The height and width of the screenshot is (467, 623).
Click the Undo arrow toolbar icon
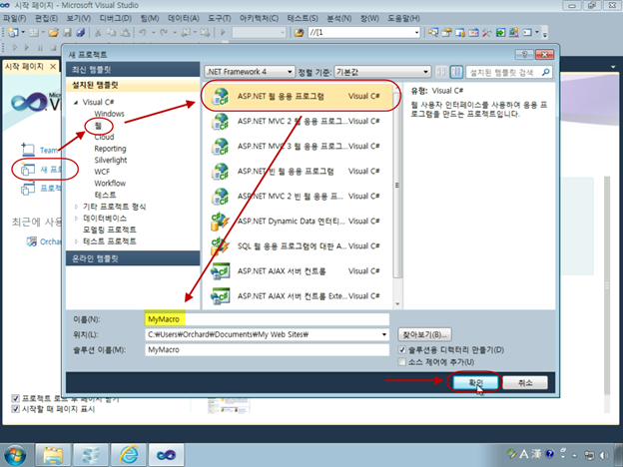pyautogui.click(x=143, y=33)
